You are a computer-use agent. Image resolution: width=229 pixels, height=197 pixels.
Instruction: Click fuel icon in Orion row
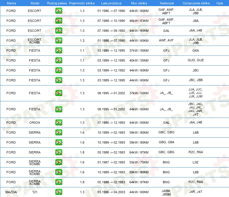[59, 123]
